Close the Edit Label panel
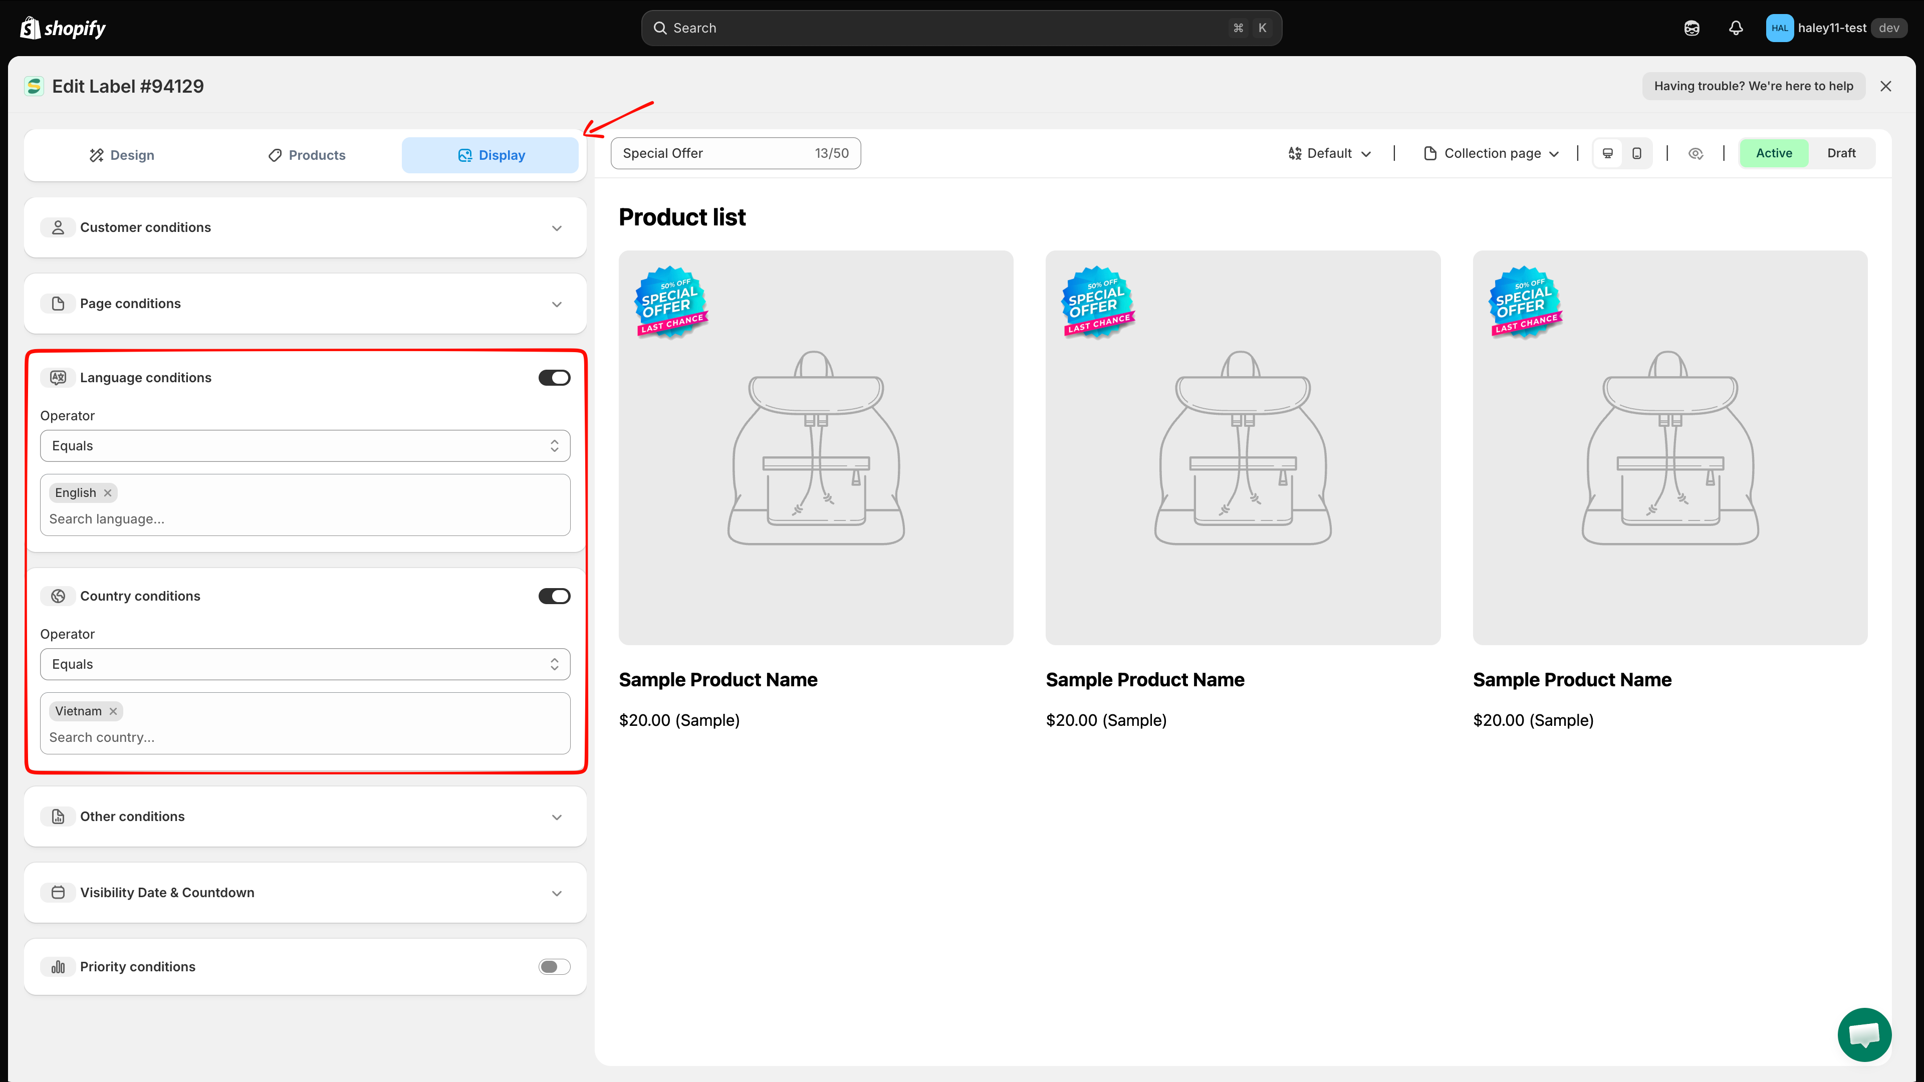1924x1082 pixels. 1886,86
